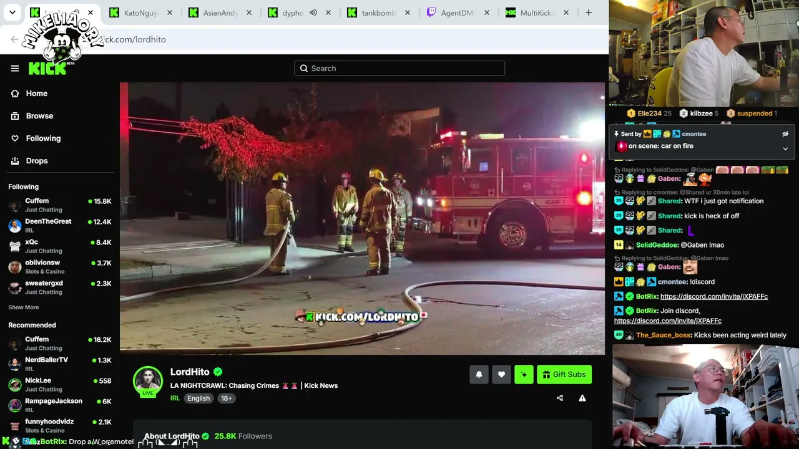Image resolution: width=799 pixels, height=449 pixels.
Task: Switch to the KatoNguy browser tab
Action: (141, 12)
